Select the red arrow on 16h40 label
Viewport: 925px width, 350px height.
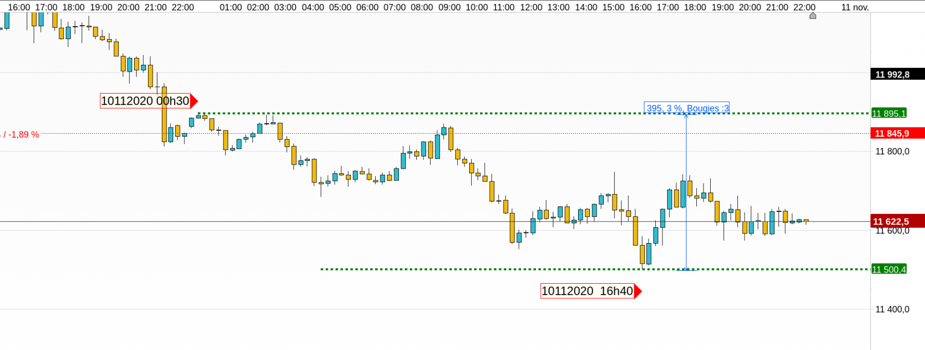638,291
